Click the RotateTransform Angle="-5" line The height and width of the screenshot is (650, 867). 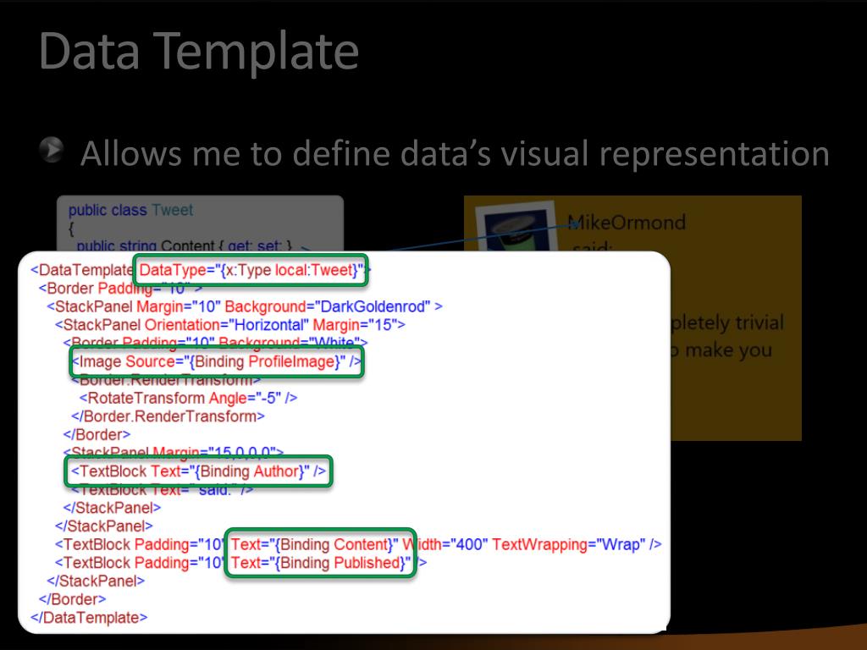[x=188, y=398]
